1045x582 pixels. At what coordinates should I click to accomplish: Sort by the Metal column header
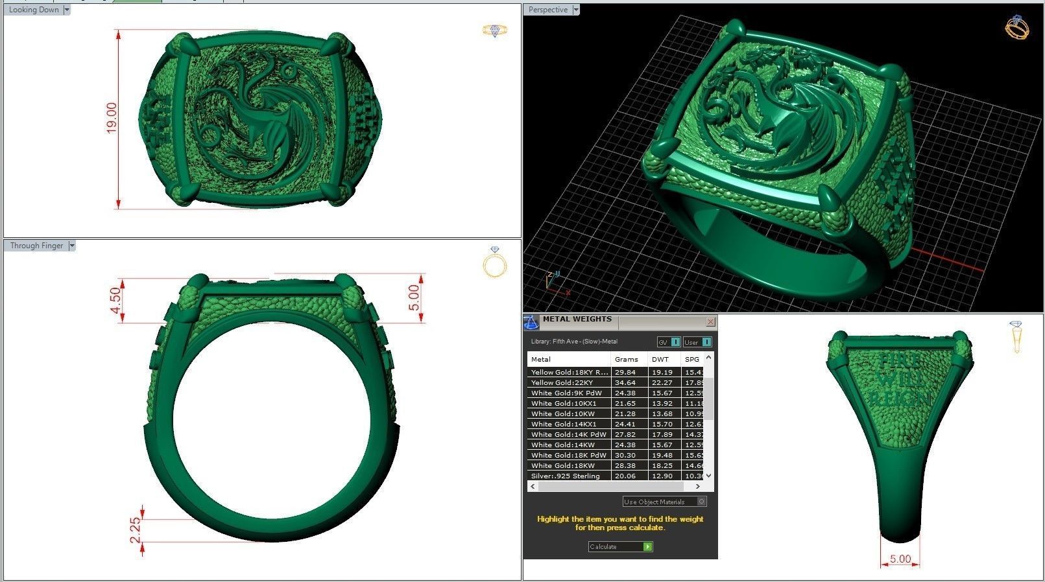(x=569, y=359)
